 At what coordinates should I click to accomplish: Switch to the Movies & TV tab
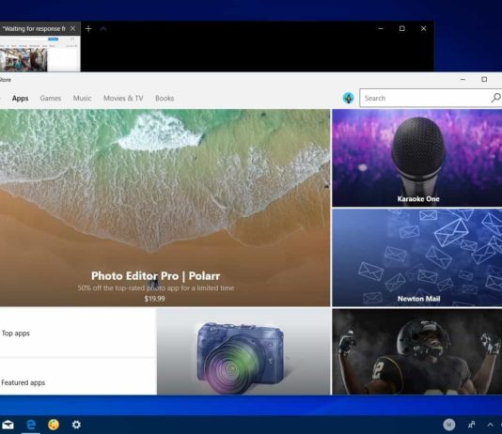pos(123,99)
